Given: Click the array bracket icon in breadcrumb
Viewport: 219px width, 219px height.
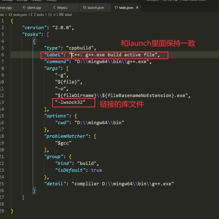Looking at the screenshot, I should 33,15.
